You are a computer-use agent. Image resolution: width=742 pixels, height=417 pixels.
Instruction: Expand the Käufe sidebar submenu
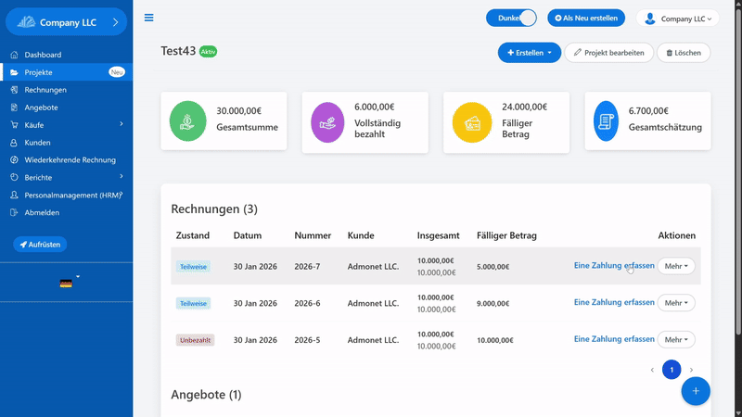[65, 125]
